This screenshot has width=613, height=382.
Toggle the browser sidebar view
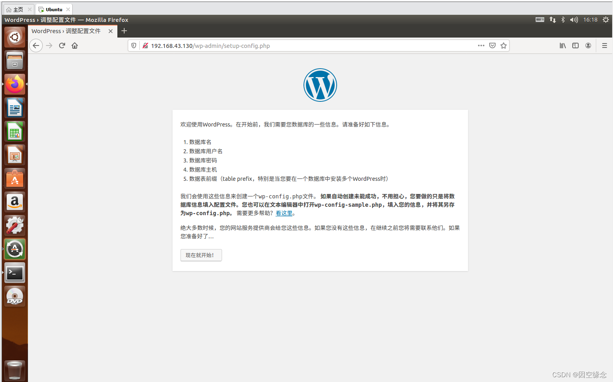pos(575,46)
